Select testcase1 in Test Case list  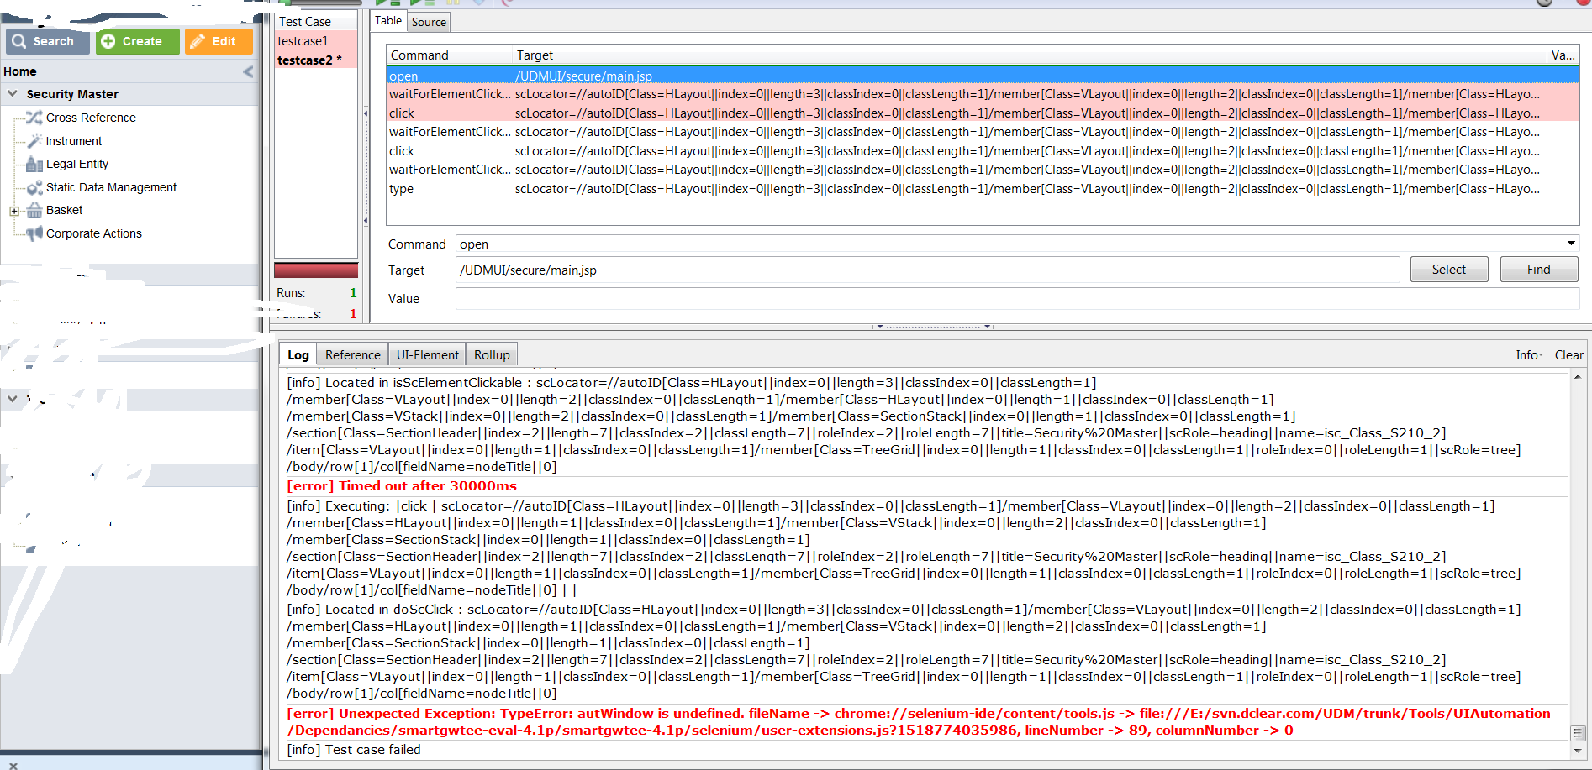303,41
